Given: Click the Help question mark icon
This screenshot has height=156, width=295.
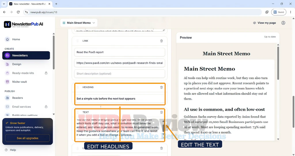Looking at the screenshot, I should click(x=6, y=150).
